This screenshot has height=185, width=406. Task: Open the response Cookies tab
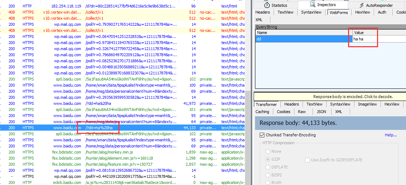coord(284,112)
